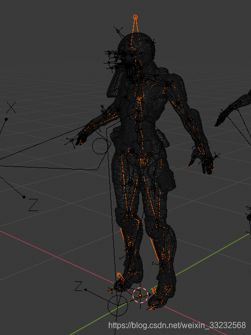
Task: Click the Z axis label beside the feet
Action: click(x=78, y=286)
